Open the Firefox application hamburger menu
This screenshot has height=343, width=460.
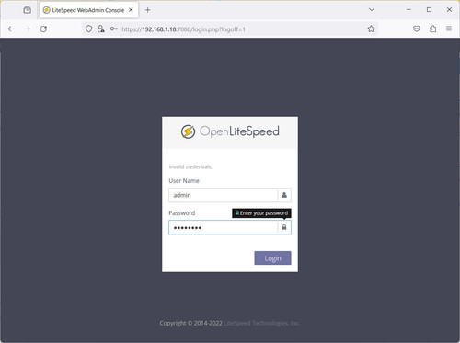[x=449, y=29]
